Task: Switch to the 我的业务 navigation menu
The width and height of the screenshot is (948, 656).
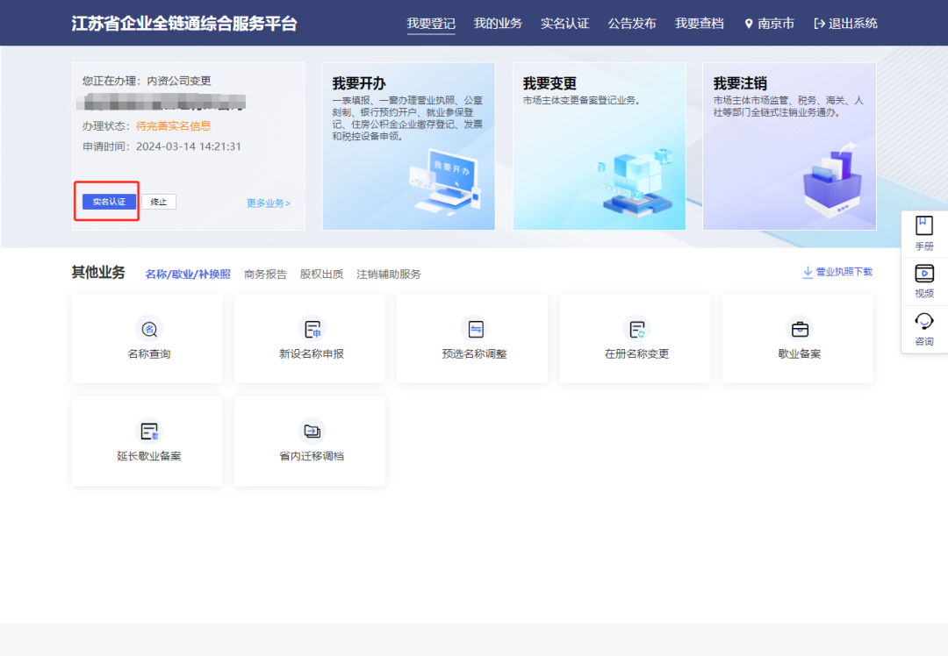Action: [498, 24]
